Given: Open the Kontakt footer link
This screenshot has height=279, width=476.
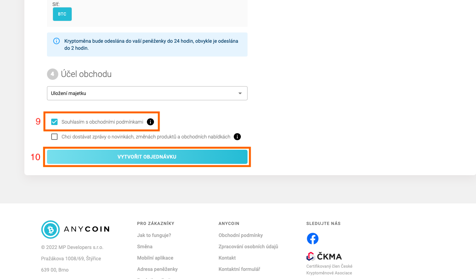Looking at the screenshot, I should (x=227, y=258).
